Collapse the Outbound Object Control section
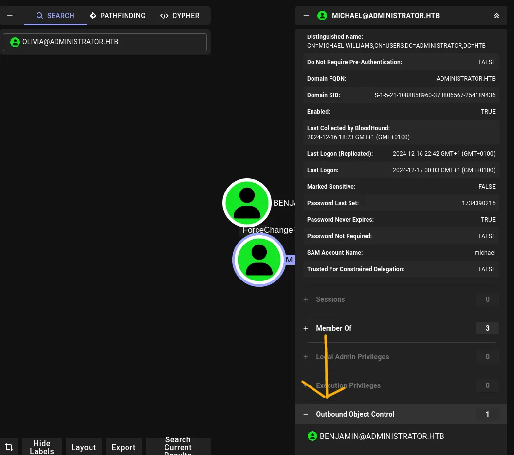 306,414
